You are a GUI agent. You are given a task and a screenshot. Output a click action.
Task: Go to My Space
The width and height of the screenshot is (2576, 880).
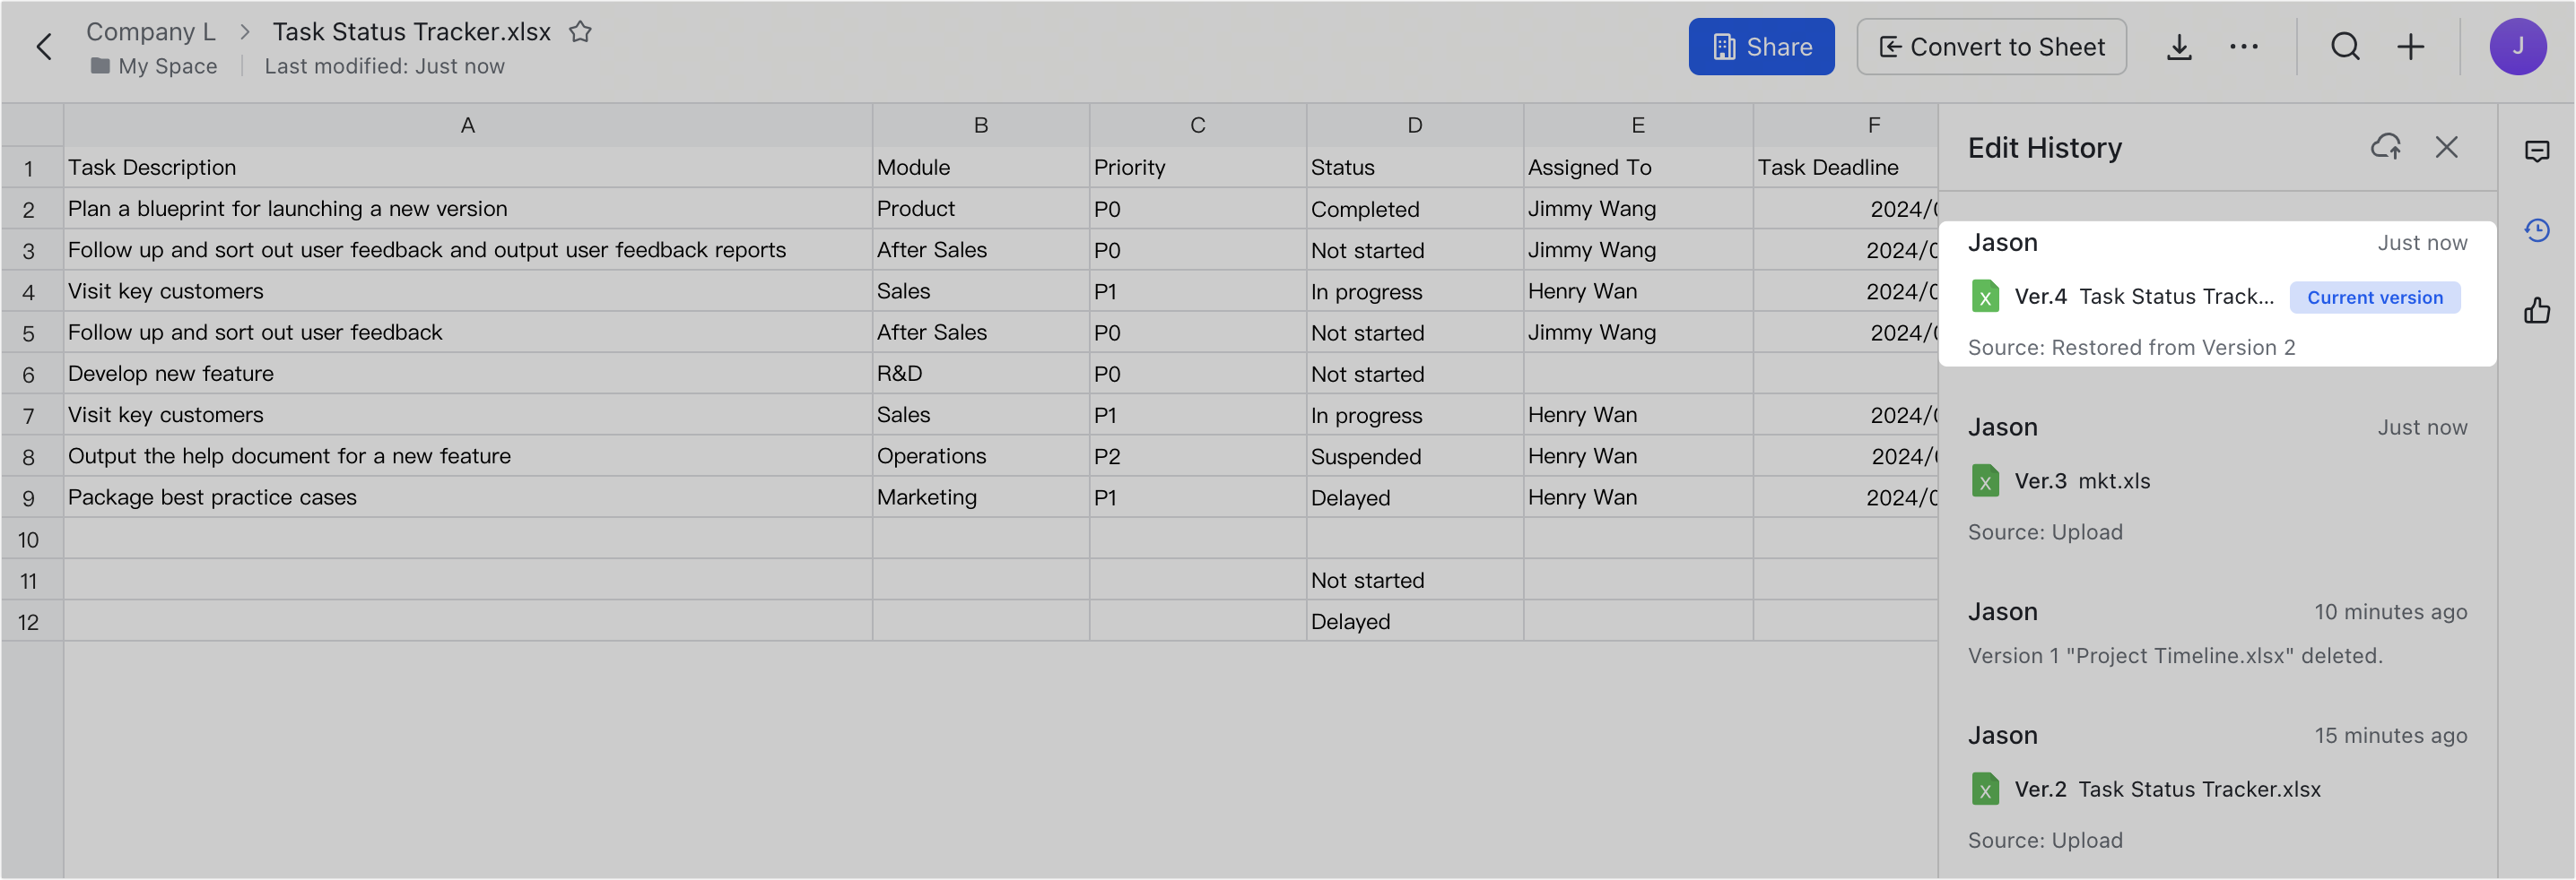click(x=167, y=66)
